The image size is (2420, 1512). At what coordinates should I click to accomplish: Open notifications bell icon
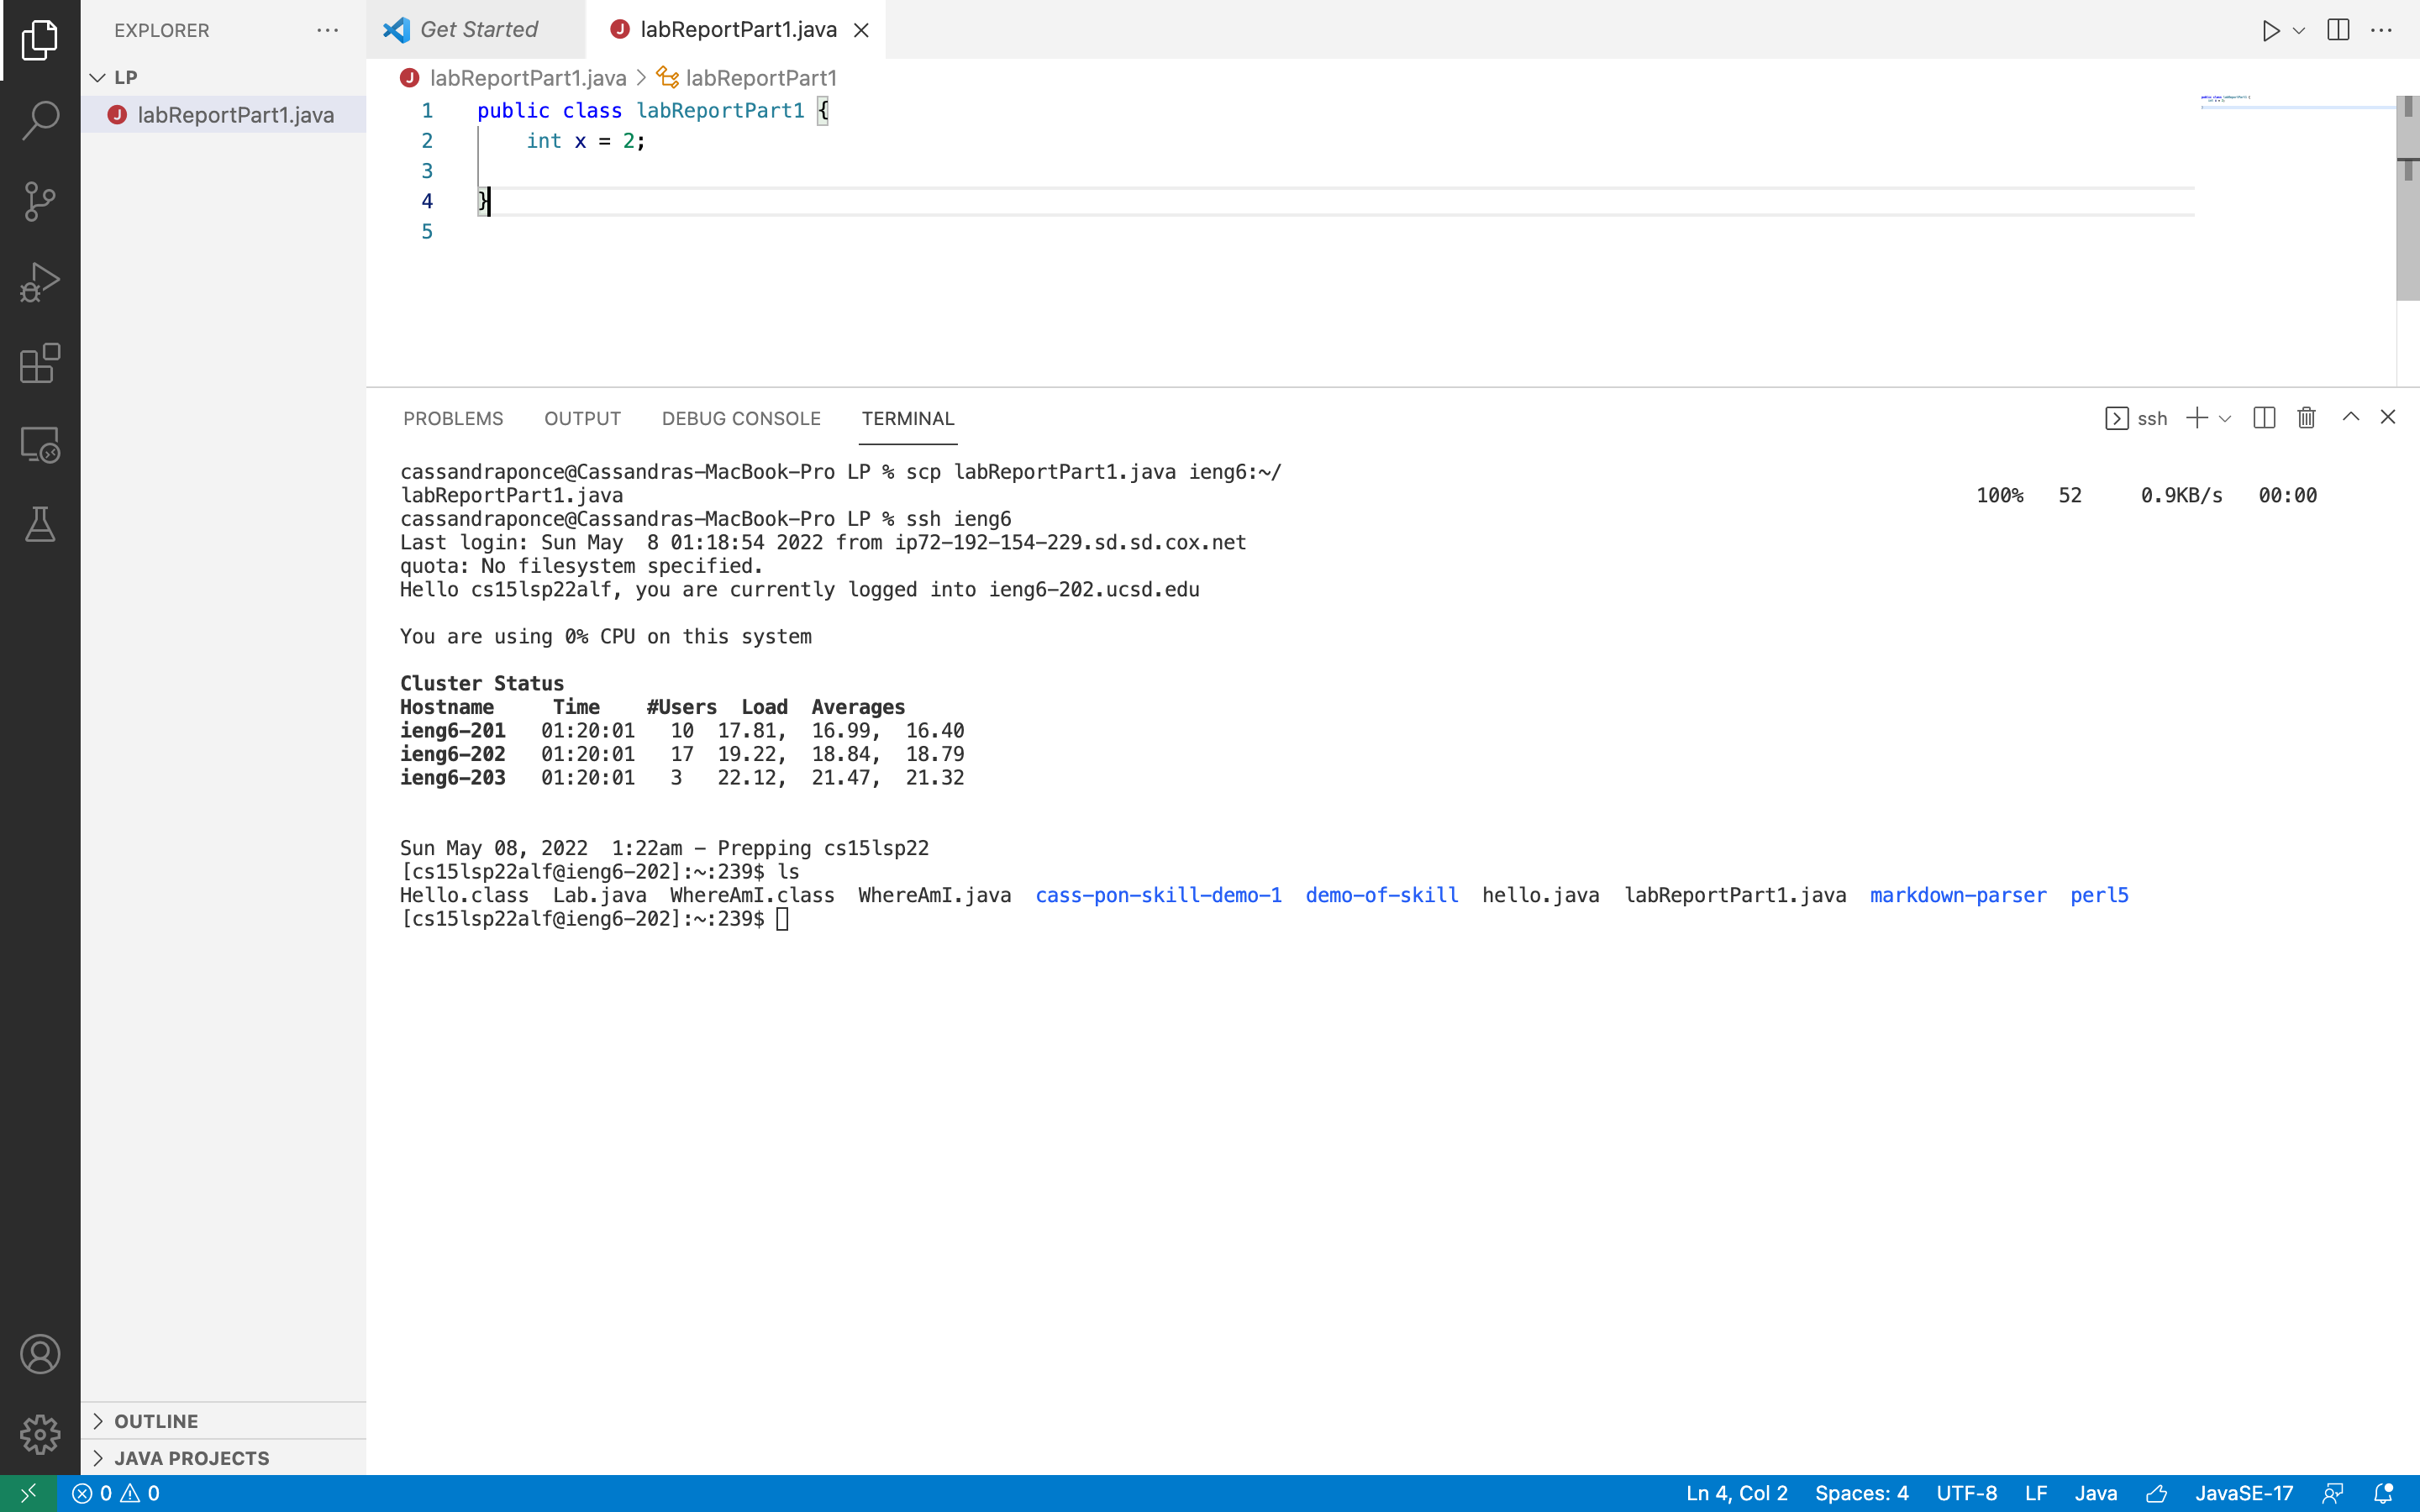[2383, 1493]
